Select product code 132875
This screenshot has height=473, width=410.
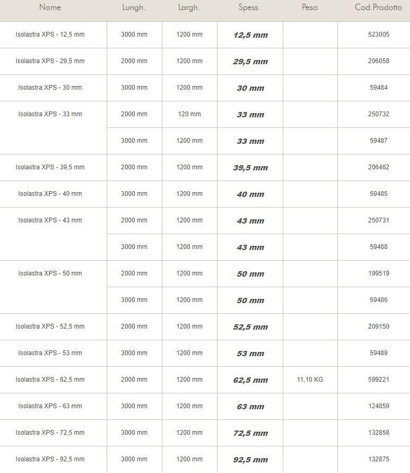point(379,459)
